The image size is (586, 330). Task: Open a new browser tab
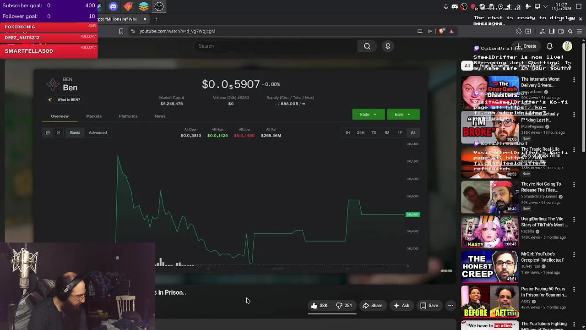click(156, 19)
